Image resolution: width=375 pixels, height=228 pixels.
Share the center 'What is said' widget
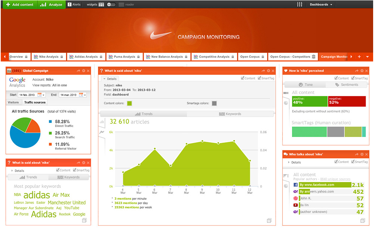(263, 71)
